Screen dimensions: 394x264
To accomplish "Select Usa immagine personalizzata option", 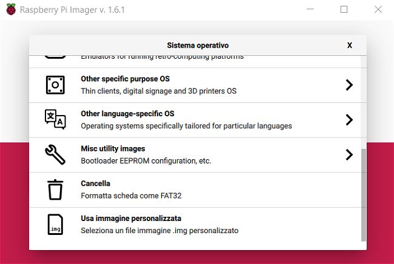I will point(131,219).
